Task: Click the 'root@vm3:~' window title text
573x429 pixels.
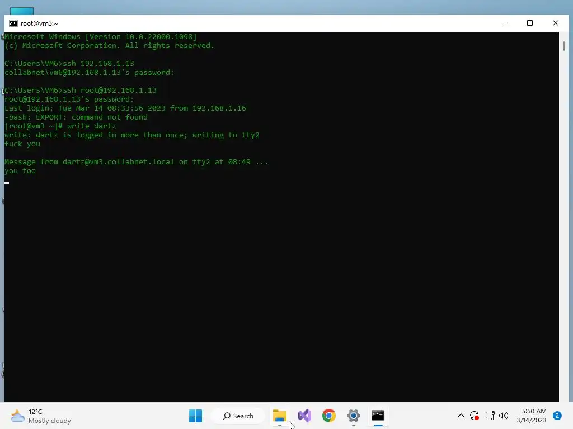Action: point(39,23)
